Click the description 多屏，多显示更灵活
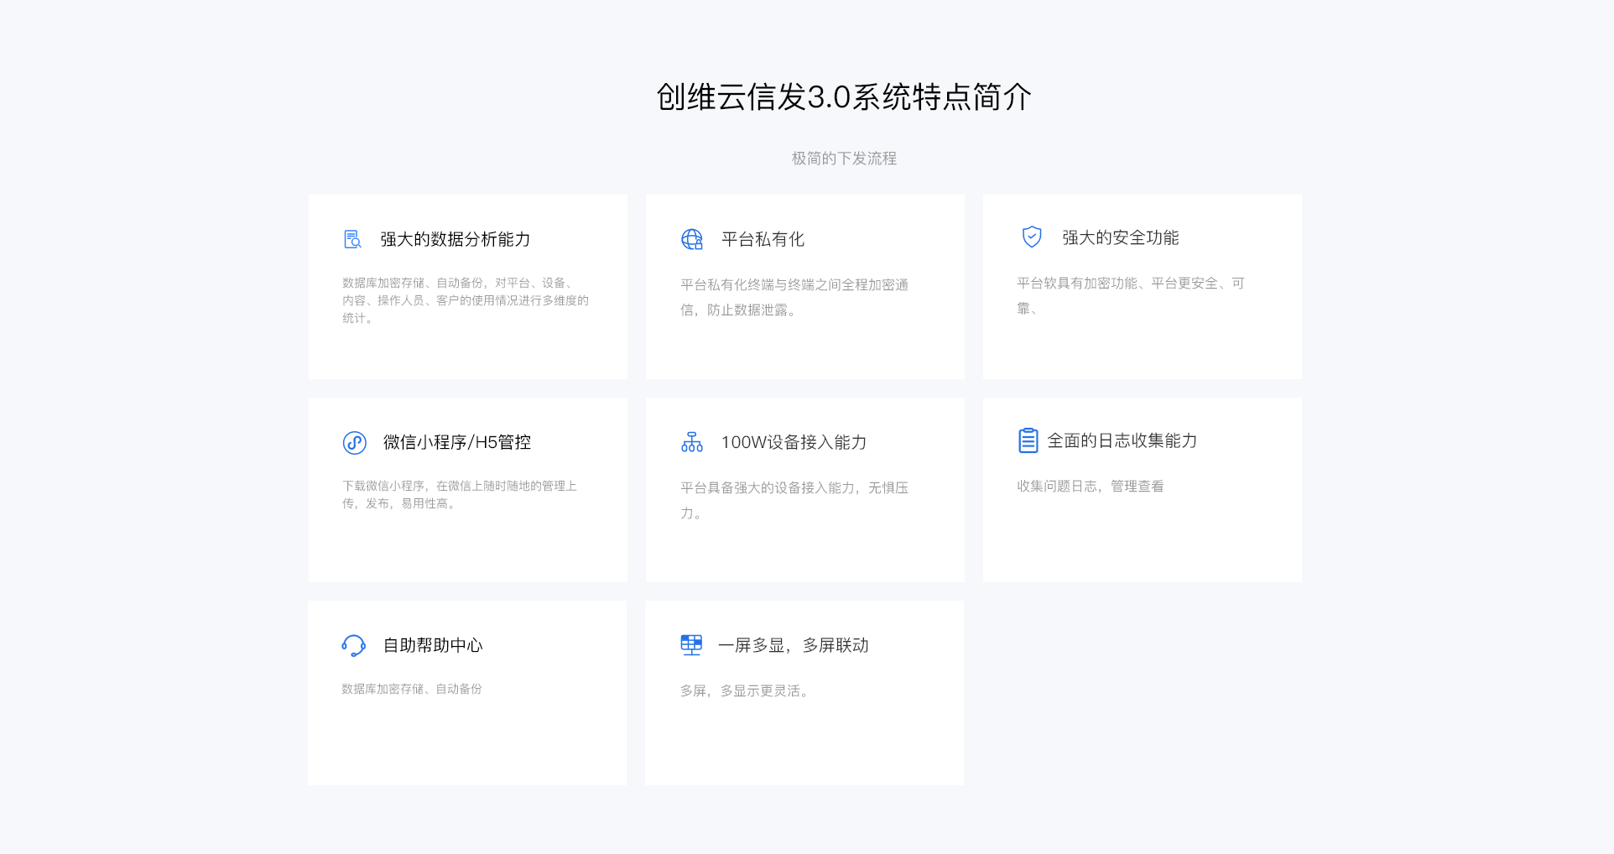Screen dimensions: 1614x854 743,691
